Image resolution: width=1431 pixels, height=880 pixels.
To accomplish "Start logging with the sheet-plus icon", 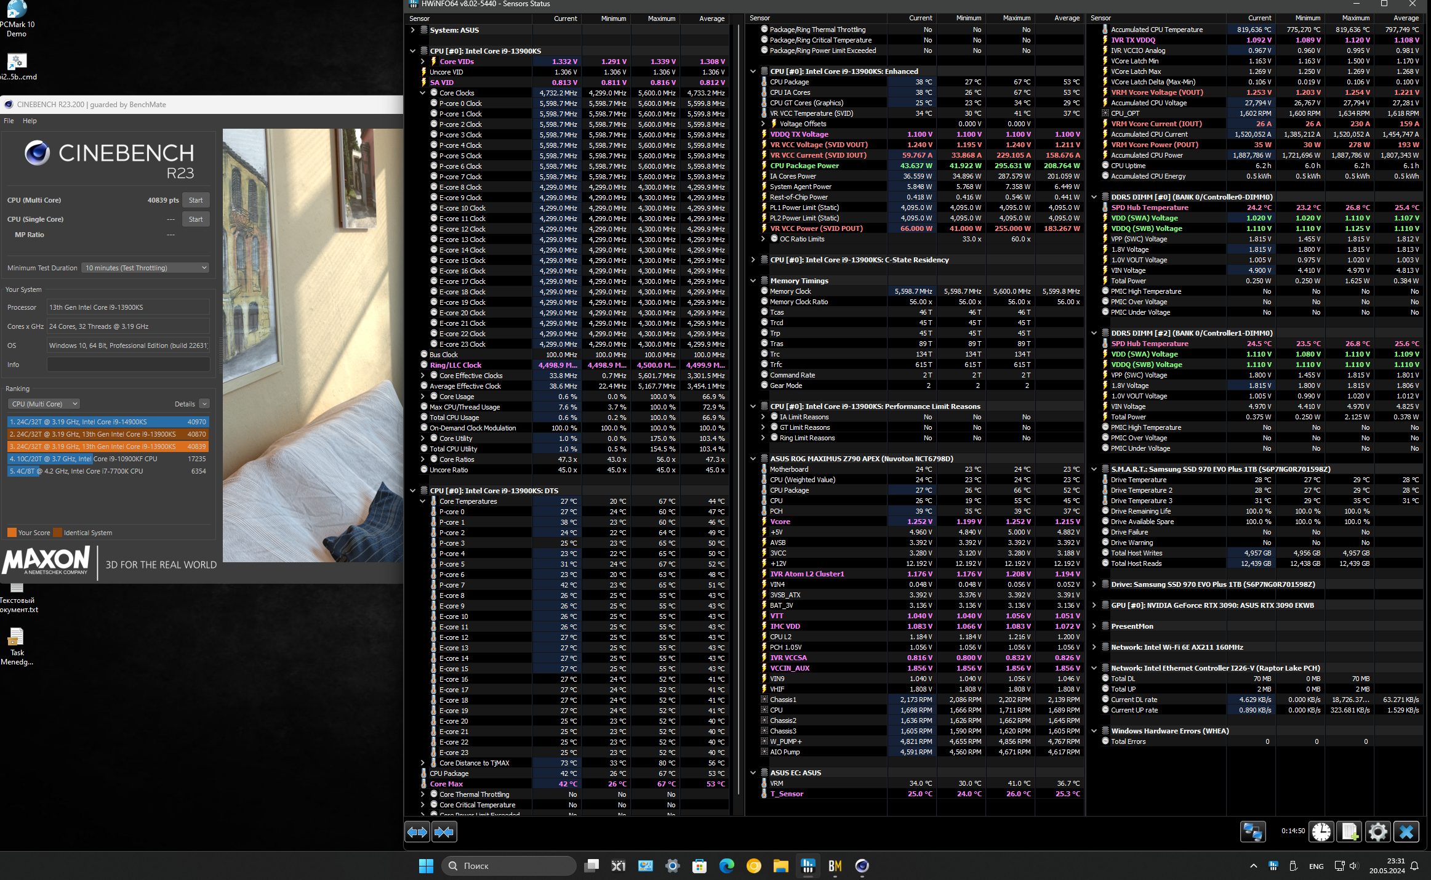I will (x=1349, y=831).
